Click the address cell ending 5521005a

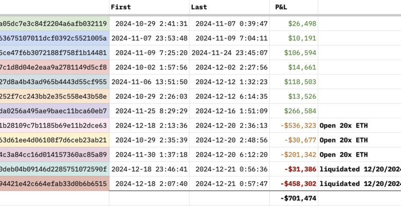point(54,39)
